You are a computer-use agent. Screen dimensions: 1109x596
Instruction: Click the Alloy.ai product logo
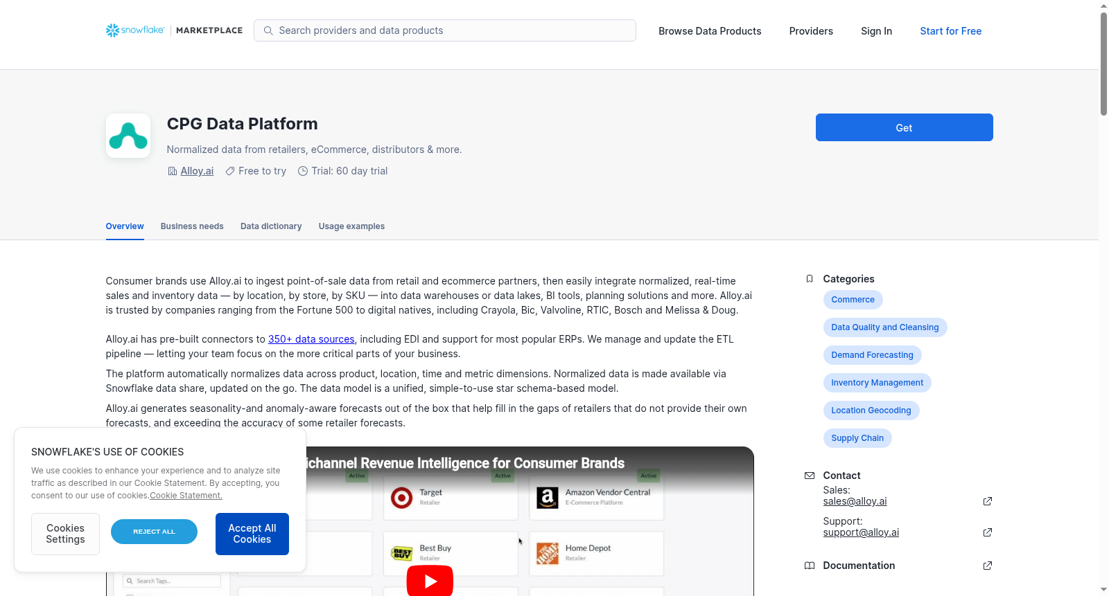128,136
